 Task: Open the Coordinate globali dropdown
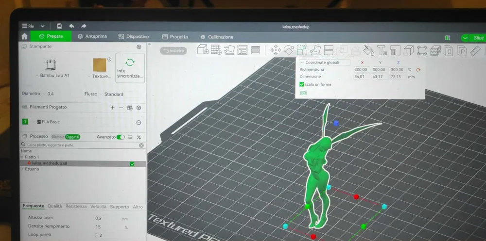click(x=325, y=63)
